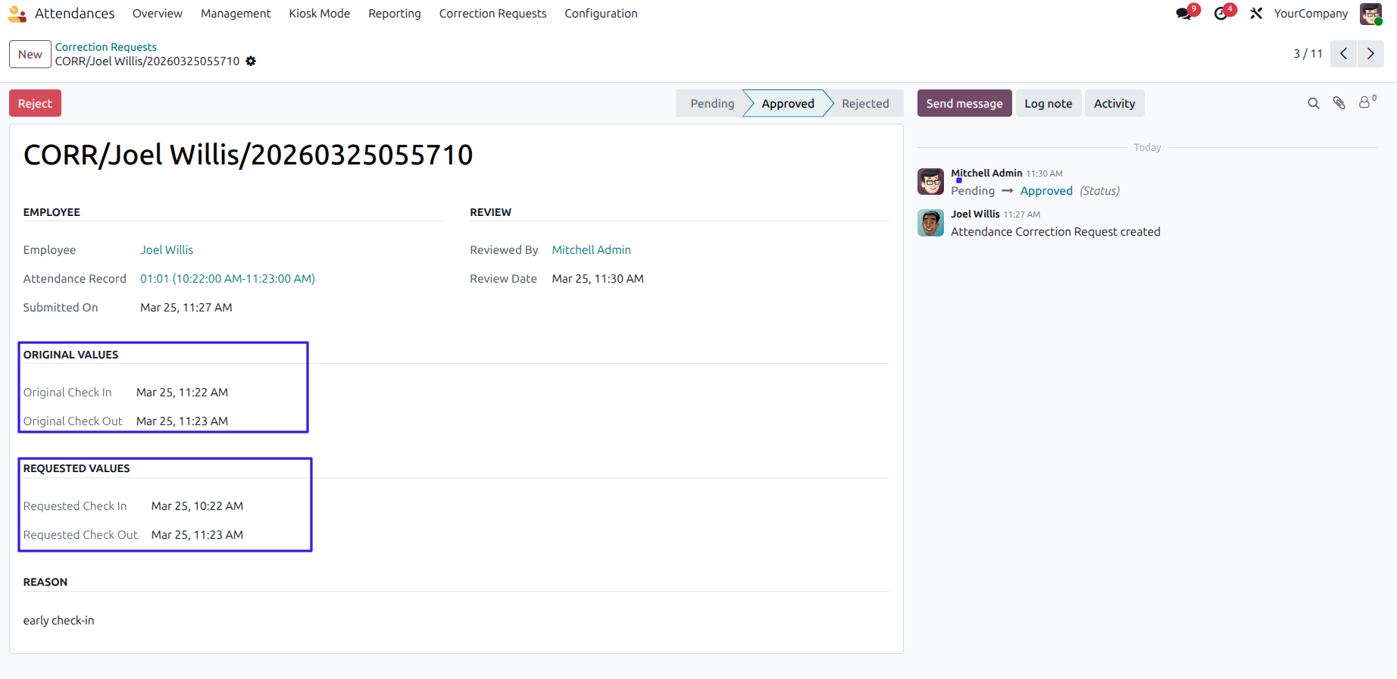Click the debug tools wrench icon
1397x679 pixels.
pyautogui.click(x=1256, y=14)
